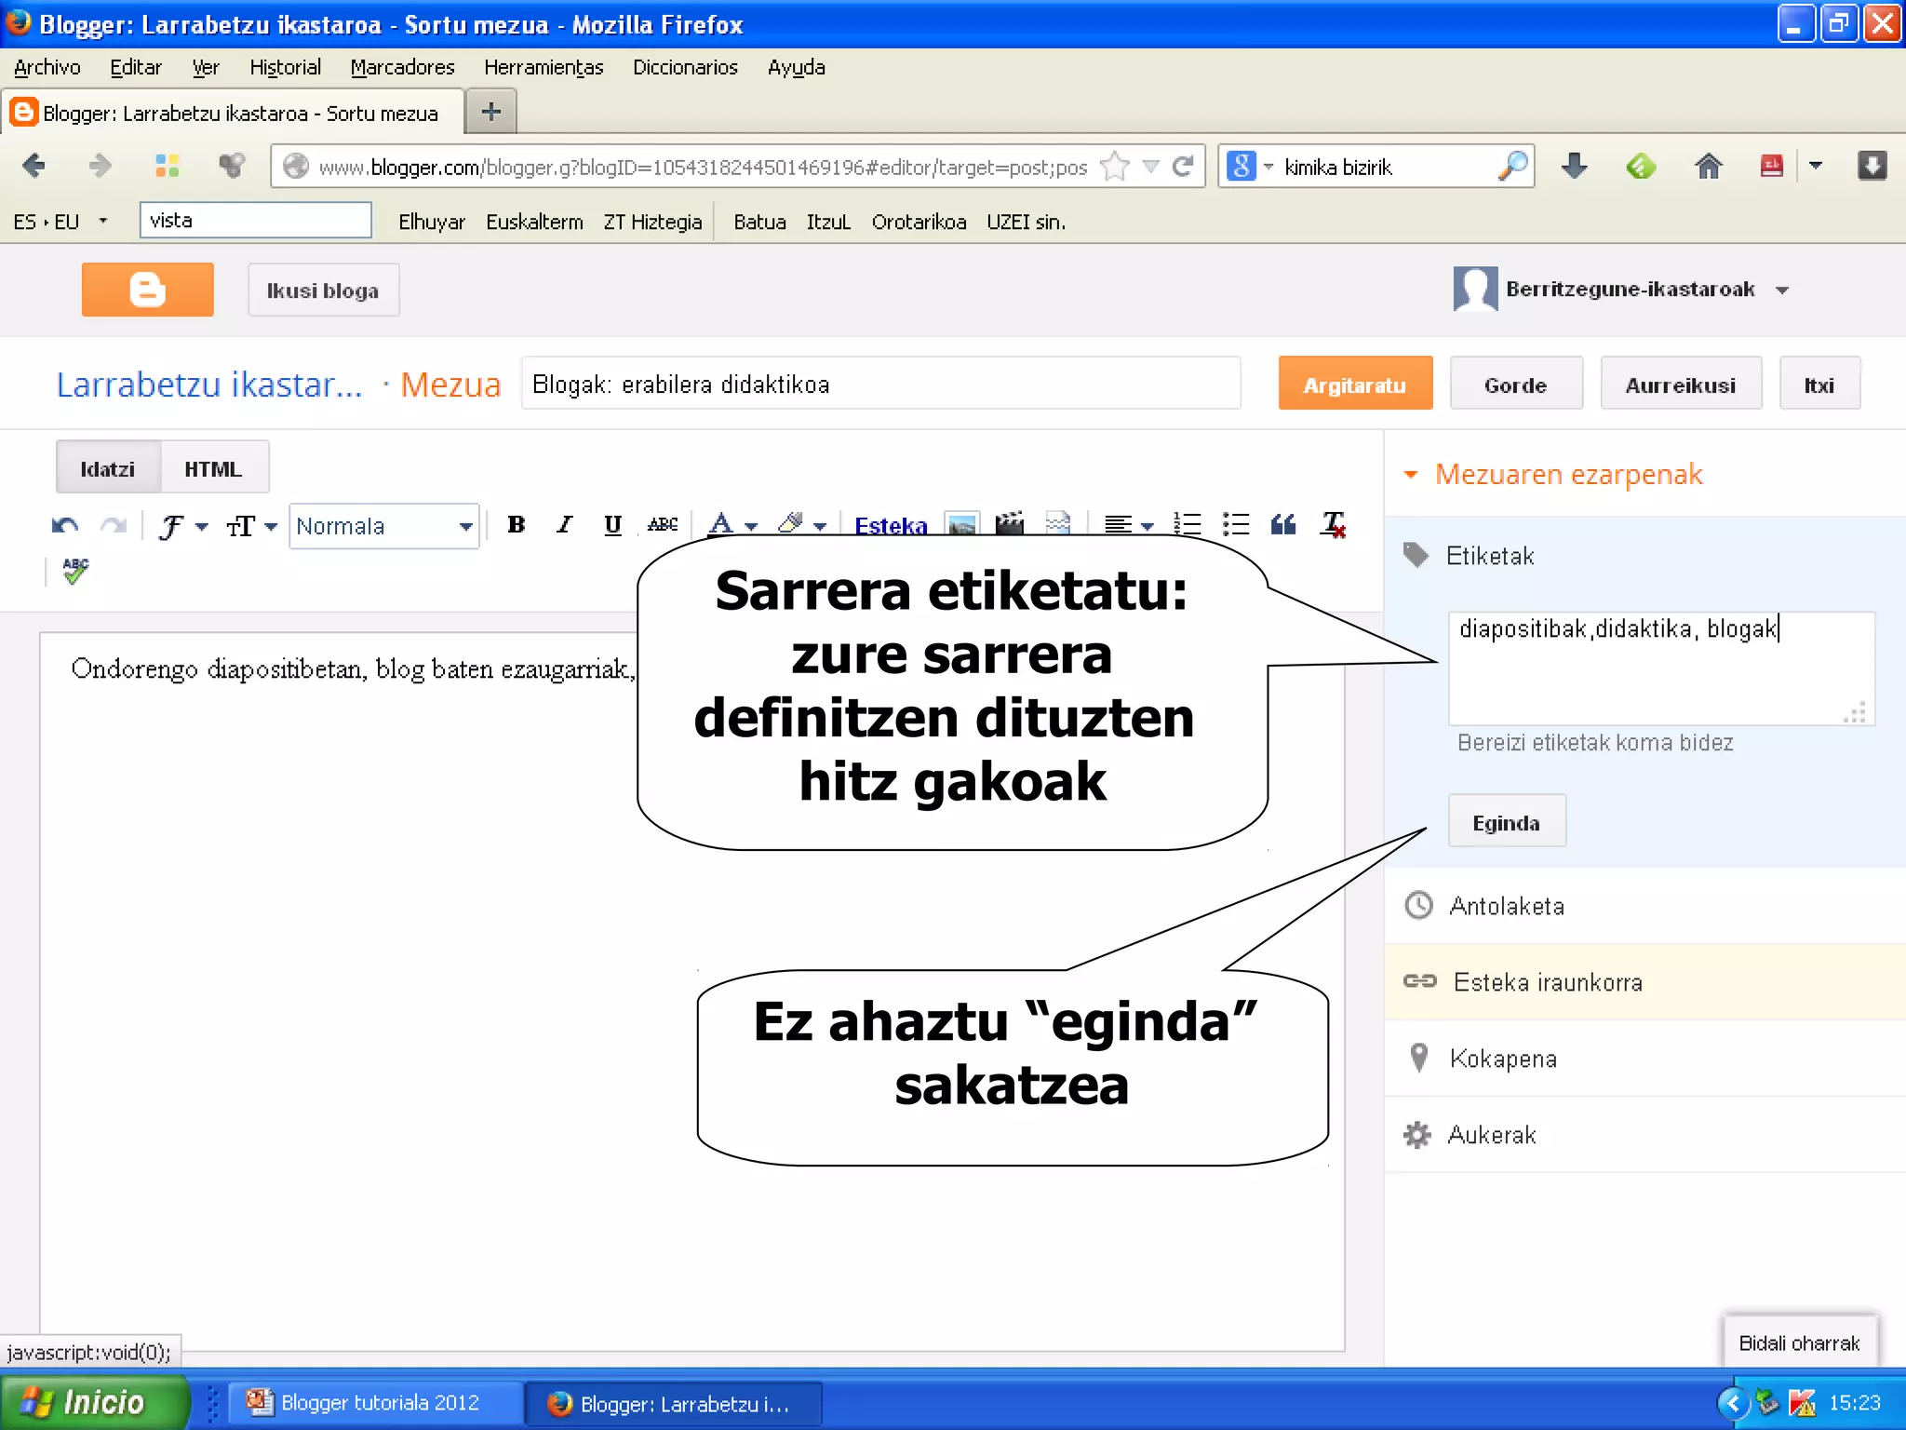The width and height of the screenshot is (1906, 1430).
Task: Open the Marcadores menu
Action: coord(402,67)
